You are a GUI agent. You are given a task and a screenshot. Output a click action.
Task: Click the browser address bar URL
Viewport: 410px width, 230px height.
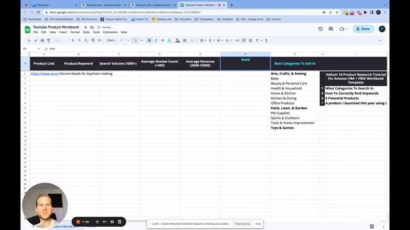click(125, 12)
